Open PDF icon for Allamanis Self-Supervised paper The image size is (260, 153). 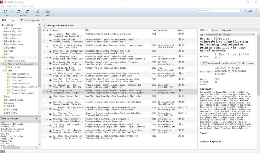tap(50, 34)
